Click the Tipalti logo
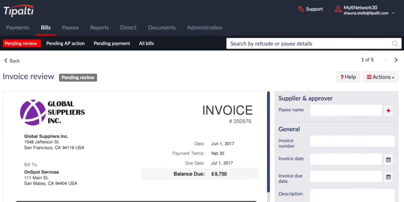This screenshot has width=404, height=202. tap(19, 11)
